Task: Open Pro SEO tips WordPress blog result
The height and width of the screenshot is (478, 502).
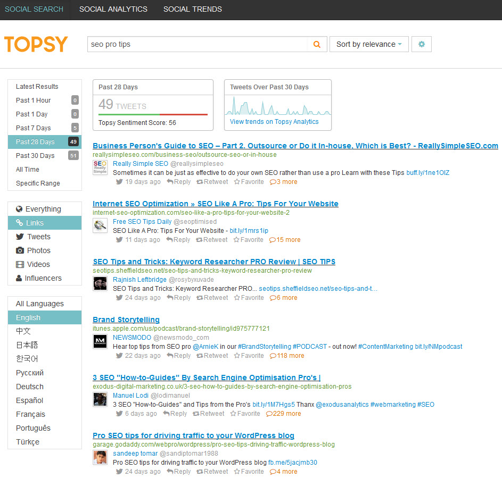Action: coord(193,435)
